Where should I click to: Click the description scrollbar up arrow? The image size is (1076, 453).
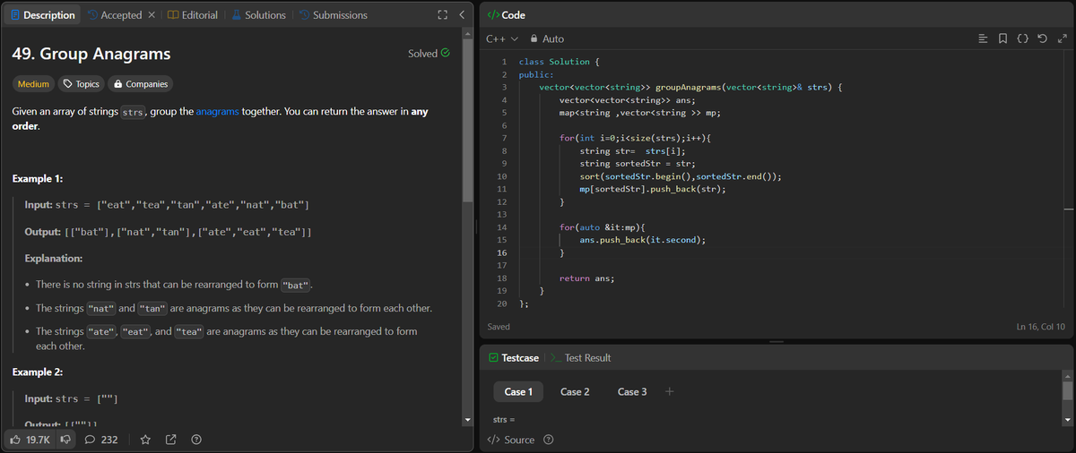pos(467,33)
